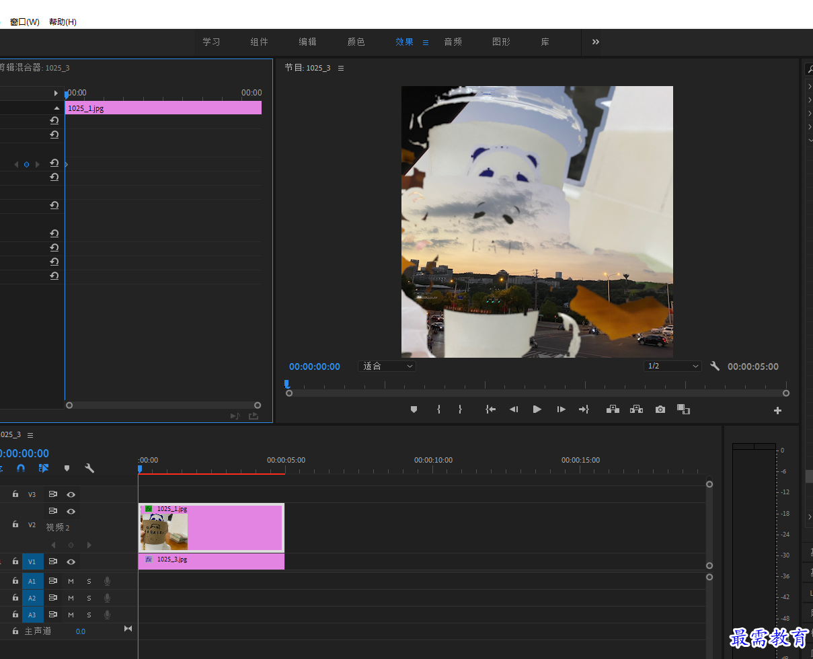Target track A3 in the timeline
This screenshot has height=659, width=813.
(x=32, y=615)
